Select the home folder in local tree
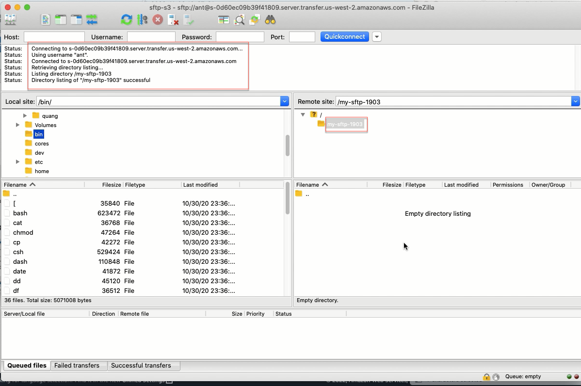The width and height of the screenshot is (581, 386). [42, 171]
